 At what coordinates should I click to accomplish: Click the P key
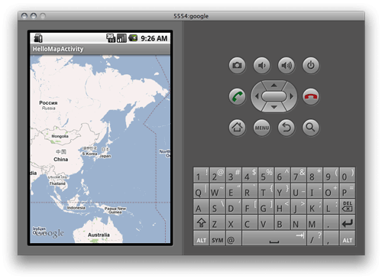point(347,190)
